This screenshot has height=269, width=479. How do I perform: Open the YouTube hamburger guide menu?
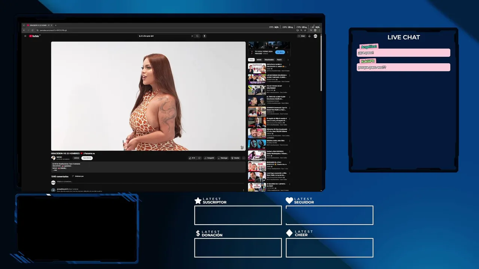pos(25,36)
